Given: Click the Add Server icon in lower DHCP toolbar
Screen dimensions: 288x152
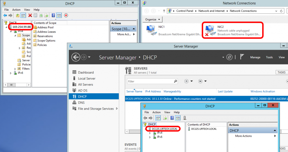Looking at the screenshot, I should click(185, 118).
